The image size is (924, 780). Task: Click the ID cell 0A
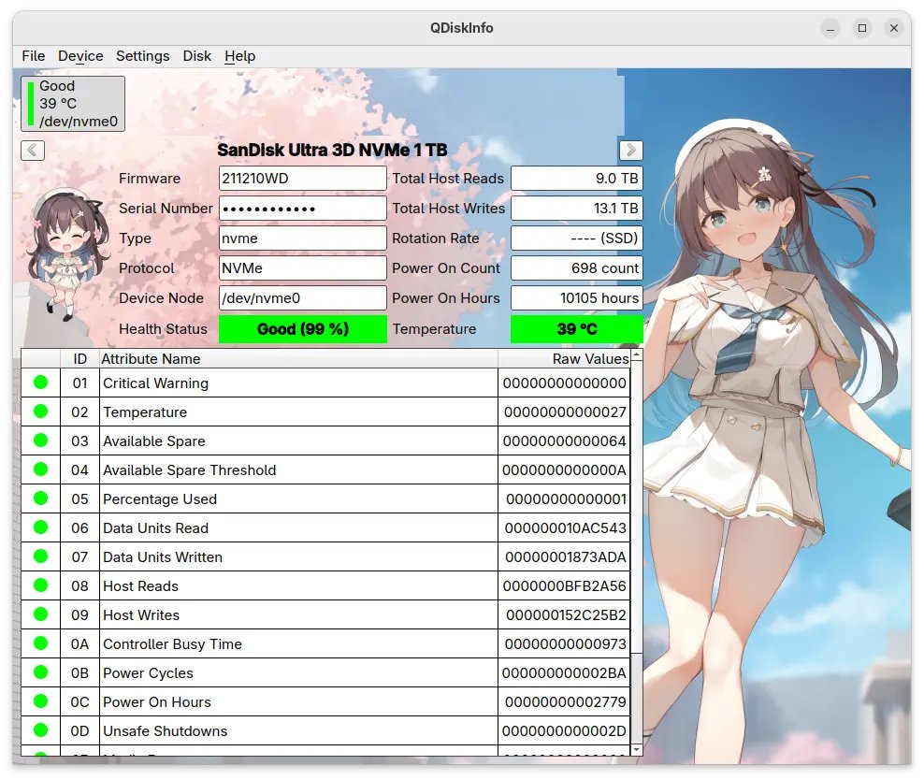point(79,643)
